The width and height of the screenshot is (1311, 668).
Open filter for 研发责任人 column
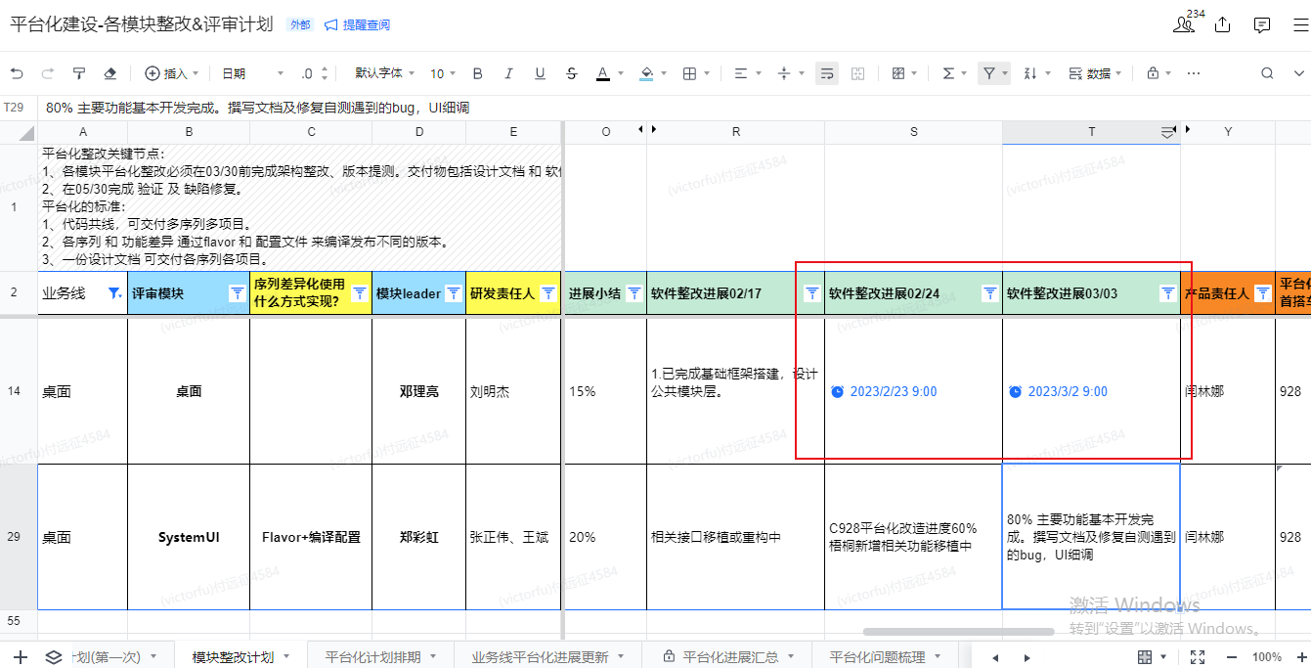click(x=548, y=292)
